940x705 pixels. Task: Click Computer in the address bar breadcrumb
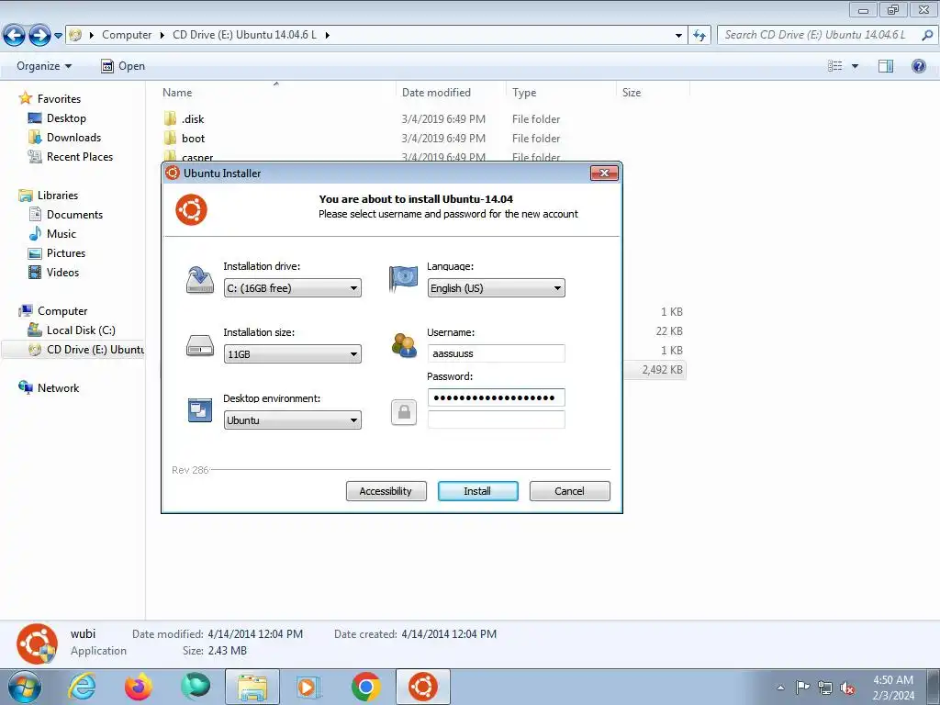click(127, 35)
